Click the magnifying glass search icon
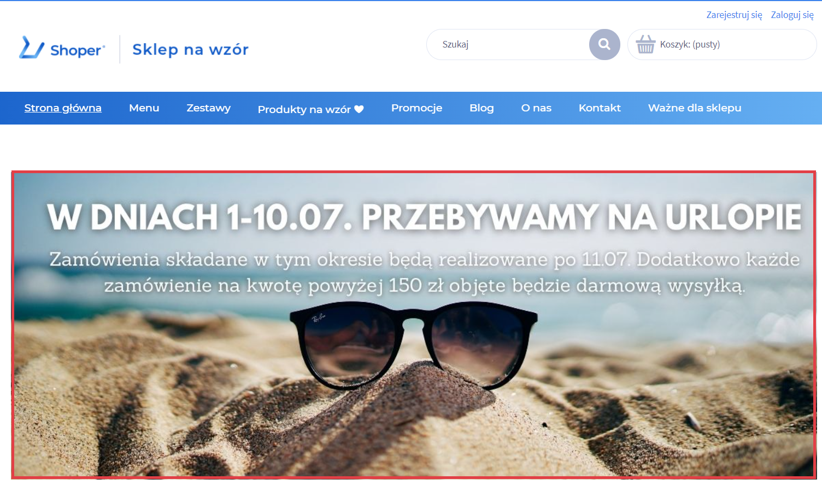 click(604, 44)
